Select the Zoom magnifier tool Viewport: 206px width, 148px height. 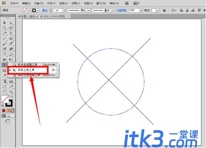11,92
